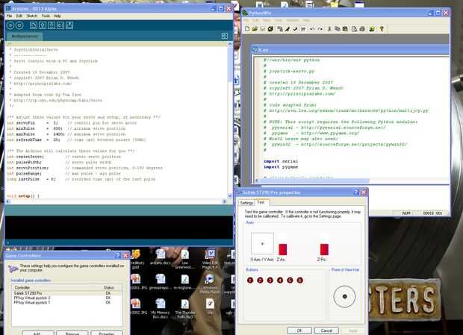
Task: Click the Arduino horizontal scroll right arrow
Action: [224, 201]
